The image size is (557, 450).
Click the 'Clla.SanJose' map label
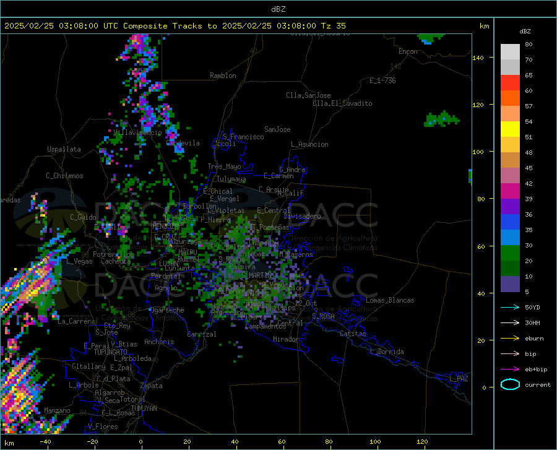[x=308, y=95]
